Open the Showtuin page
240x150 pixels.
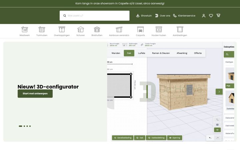[144, 16]
